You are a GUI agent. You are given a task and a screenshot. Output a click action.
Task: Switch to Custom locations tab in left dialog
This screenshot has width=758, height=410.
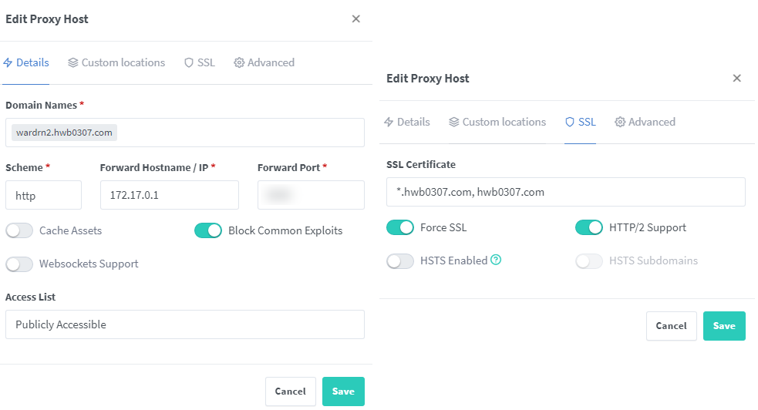116,62
